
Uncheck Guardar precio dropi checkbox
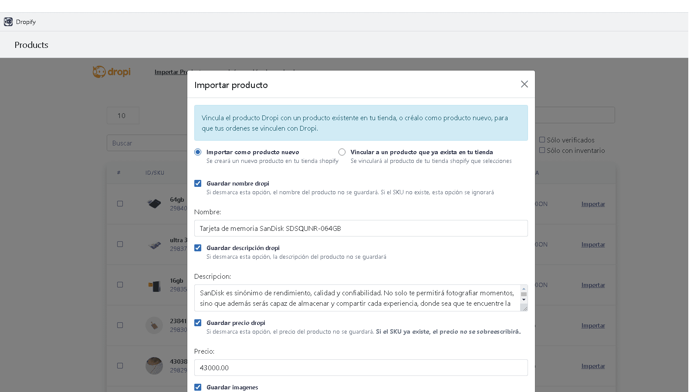tap(198, 323)
